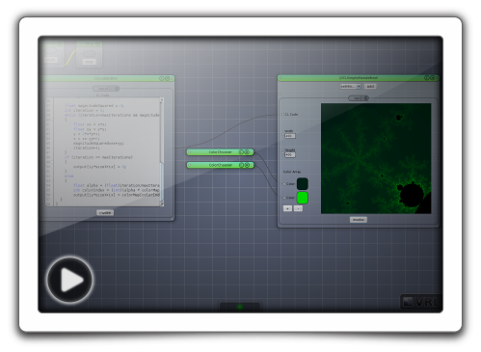The height and width of the screenshot is (352, 481).
Task: Toggle the first Color input connector
Action: 284,184
